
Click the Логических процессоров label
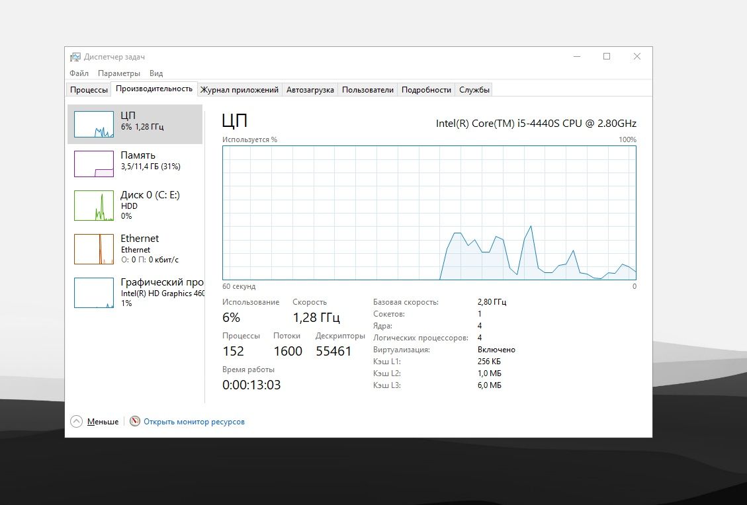[421, 338]
